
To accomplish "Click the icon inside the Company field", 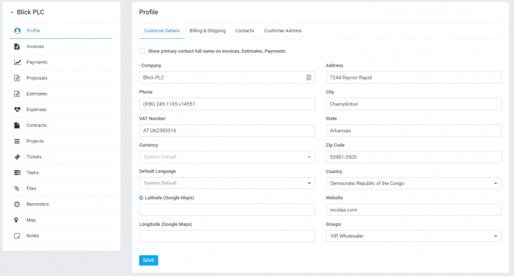I will point(309,78).
